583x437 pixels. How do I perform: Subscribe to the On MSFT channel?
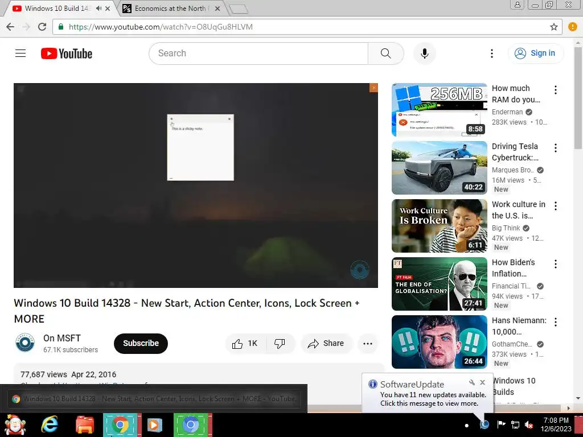[141, 343]
